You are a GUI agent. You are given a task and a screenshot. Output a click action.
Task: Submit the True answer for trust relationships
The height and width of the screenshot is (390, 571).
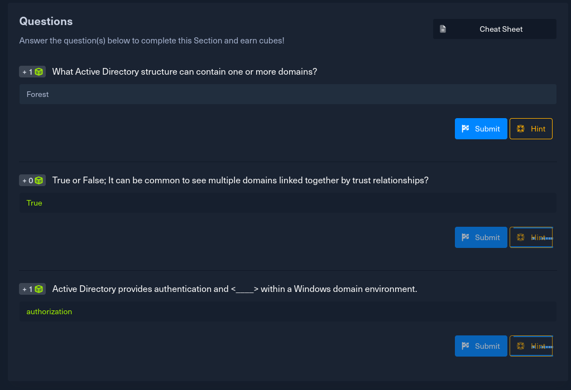[481, 237]
